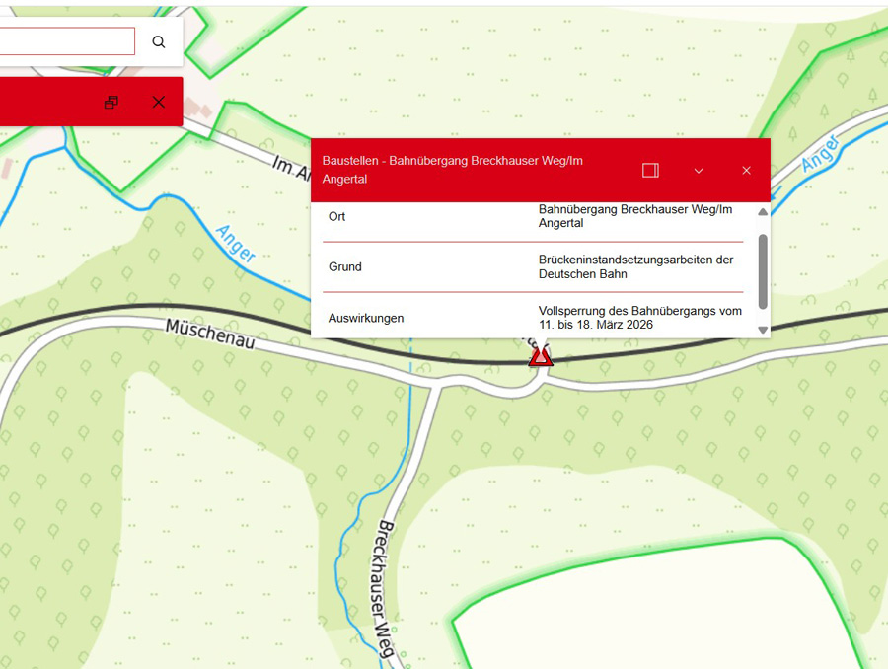Select the red construction warning triangle marker
This screenshot has height=669, width=888.
point(541,357)
